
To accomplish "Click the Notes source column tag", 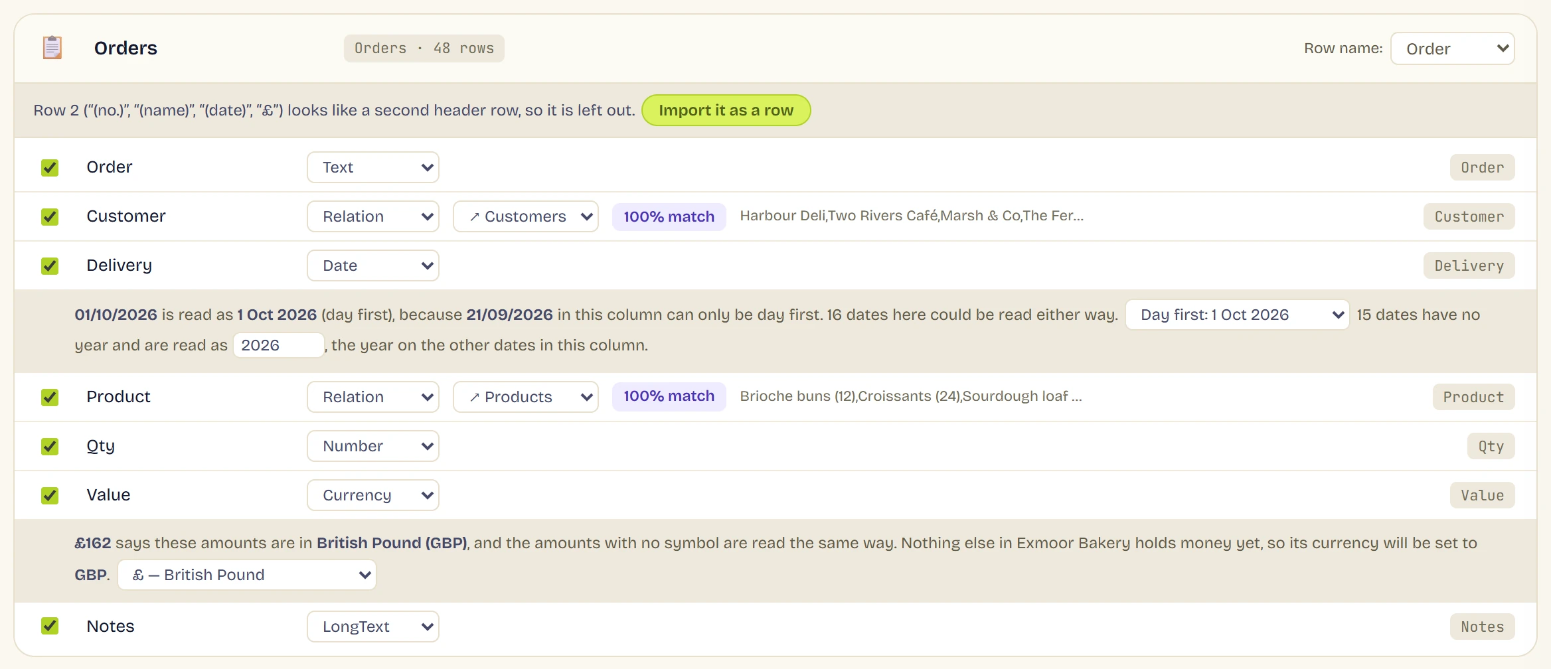I will pos(1483,627).
